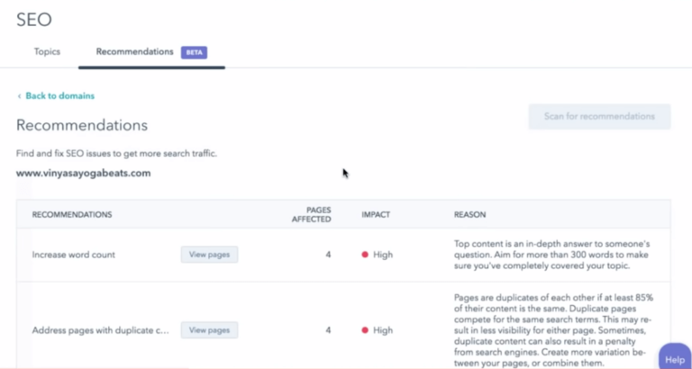This screenshot has height=369, width=692.
Task: Select the Increase word count recommendation
Action: 73,255
